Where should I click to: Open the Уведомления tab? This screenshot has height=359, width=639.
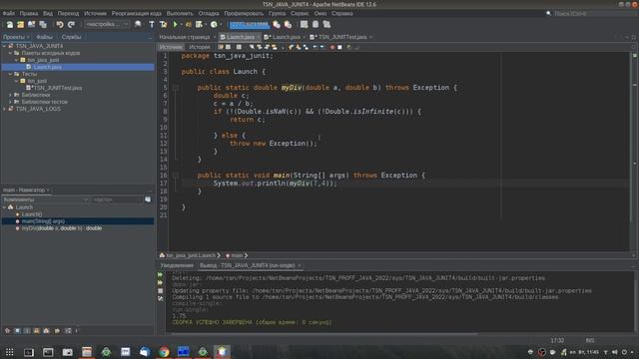(177, 265)
